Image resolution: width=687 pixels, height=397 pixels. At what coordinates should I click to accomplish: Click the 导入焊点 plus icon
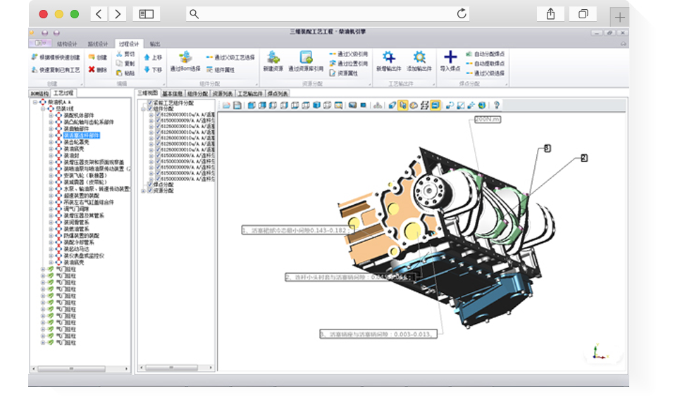pos(450,58)
